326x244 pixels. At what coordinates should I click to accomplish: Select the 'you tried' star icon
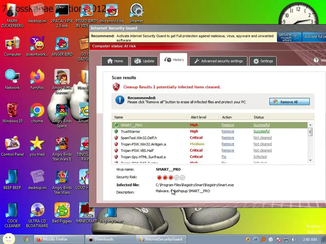[37, 146]
